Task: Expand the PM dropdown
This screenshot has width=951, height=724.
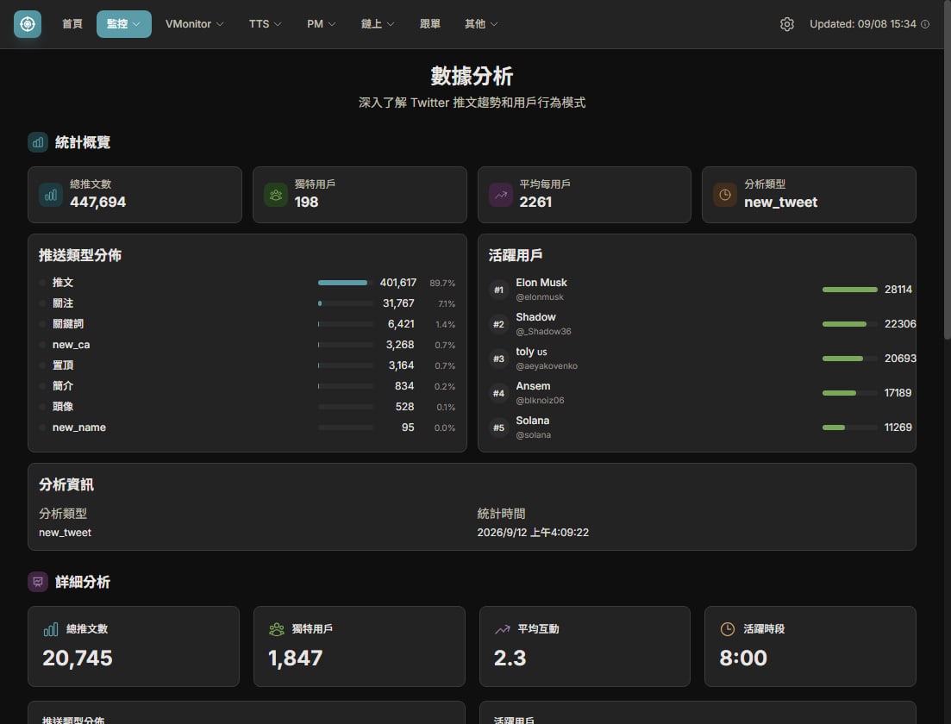Action: [321, 24]
